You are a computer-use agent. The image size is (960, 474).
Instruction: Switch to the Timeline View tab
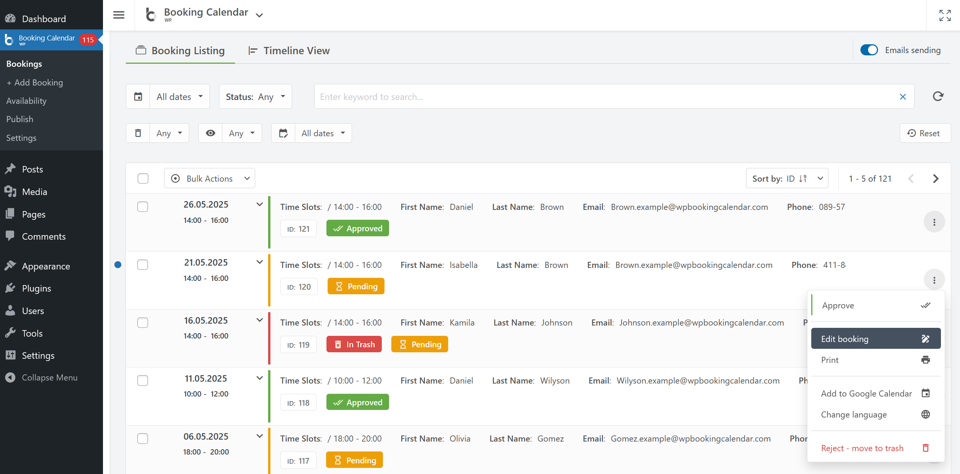[x=289, y=51]
